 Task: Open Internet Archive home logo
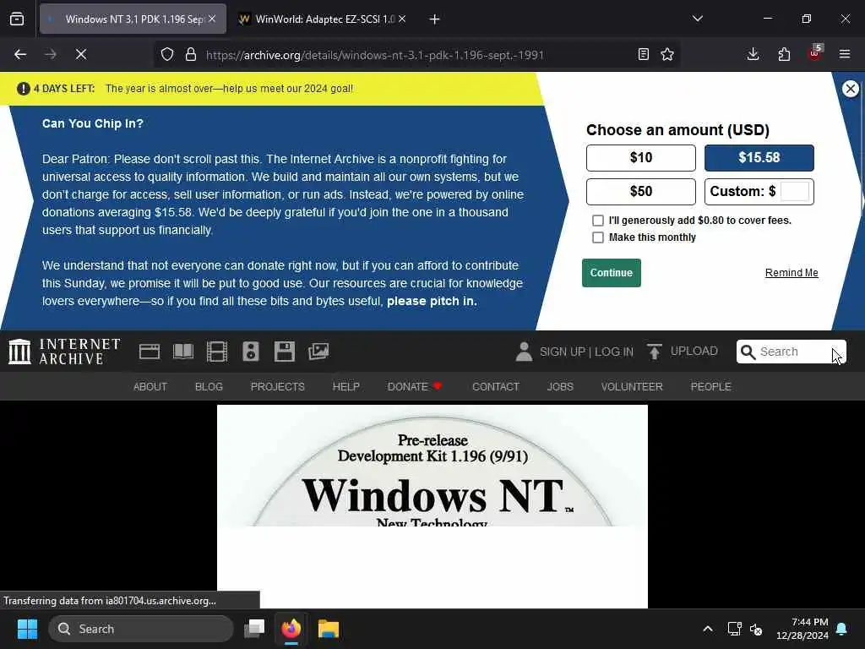(64, 352)
